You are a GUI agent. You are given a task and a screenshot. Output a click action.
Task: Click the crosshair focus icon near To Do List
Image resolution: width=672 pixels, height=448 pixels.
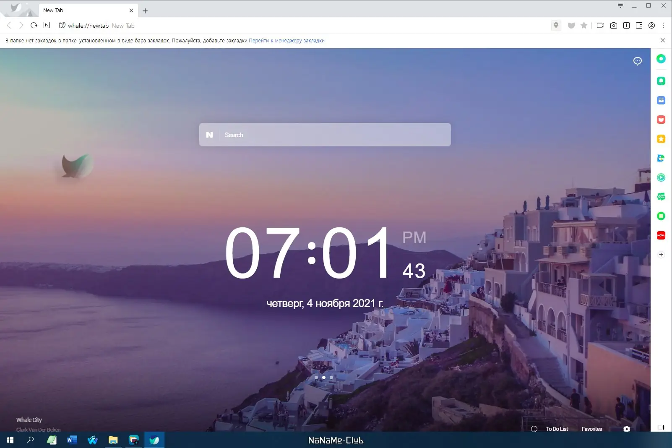point(534,429)
